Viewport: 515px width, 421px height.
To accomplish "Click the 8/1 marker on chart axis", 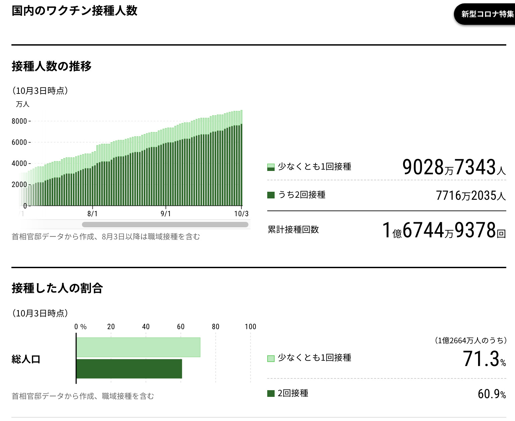I will (92, 214).
